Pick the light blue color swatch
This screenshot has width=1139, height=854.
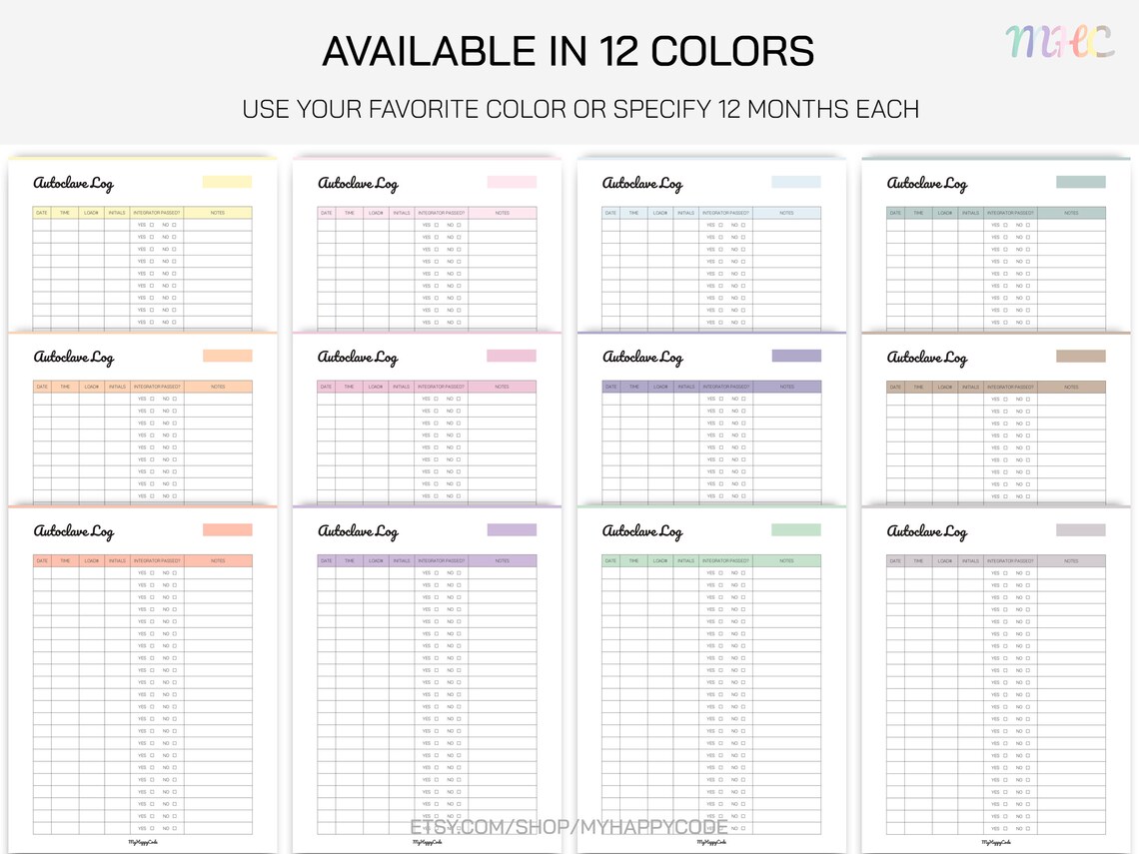[x=796, y=182]
